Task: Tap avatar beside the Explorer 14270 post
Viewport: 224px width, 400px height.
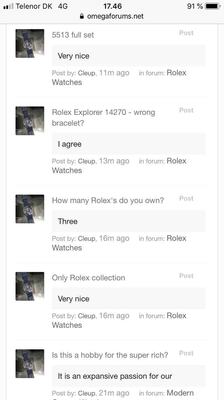Action: [30, 121]
